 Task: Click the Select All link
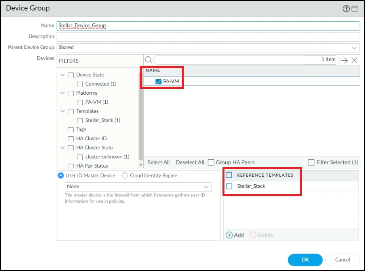click(158, 162)
